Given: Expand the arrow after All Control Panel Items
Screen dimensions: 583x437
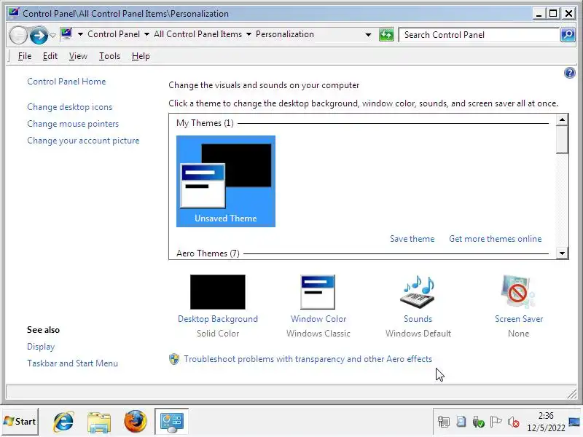Looking at the screenshot, I should tap(249, 34).
